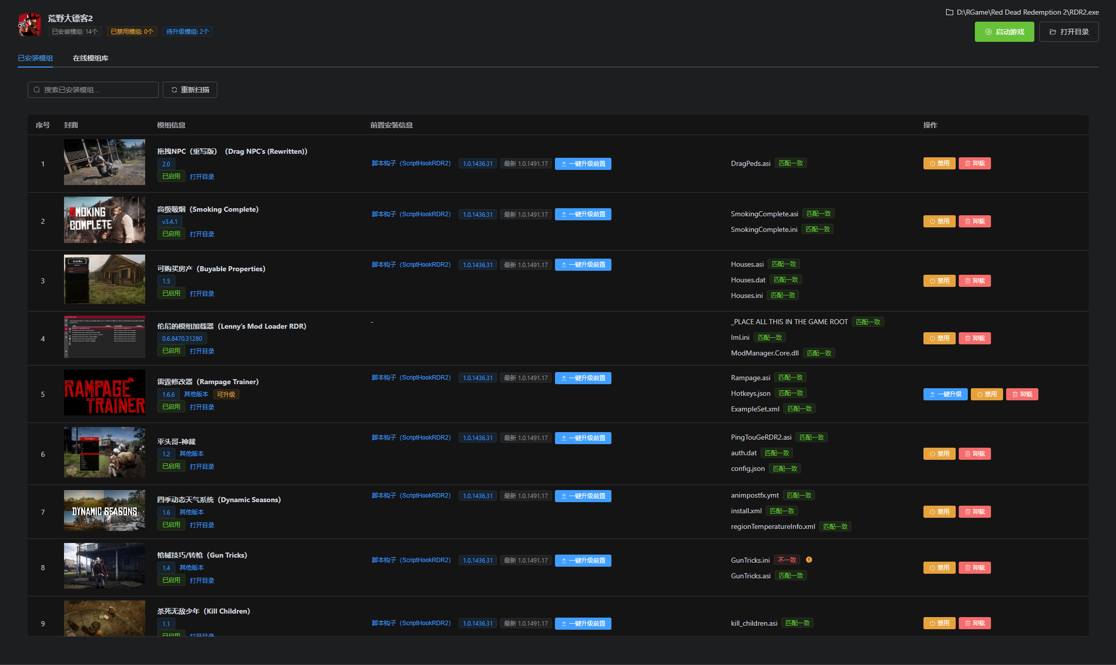
Task: Open game directory with 打开目录 button
Action: pos(1069,32)
